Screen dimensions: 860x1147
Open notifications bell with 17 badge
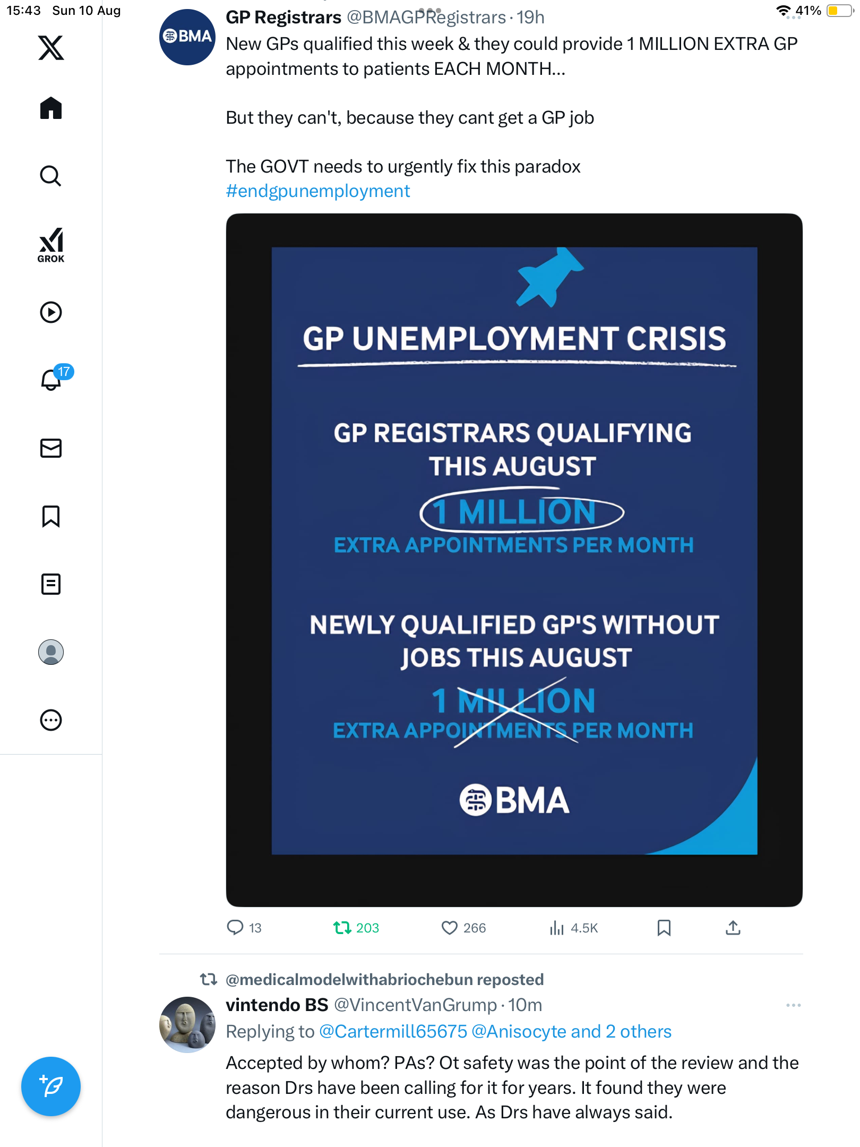click(x=51, y=380)
